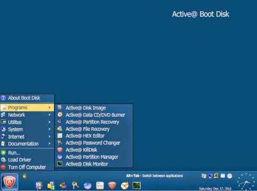This screenshot has height=191, width=257.
Task: Click the first system tray icon
Action: click(204, 176)
